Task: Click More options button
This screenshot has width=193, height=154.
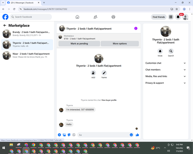Action: click(120, 44)
